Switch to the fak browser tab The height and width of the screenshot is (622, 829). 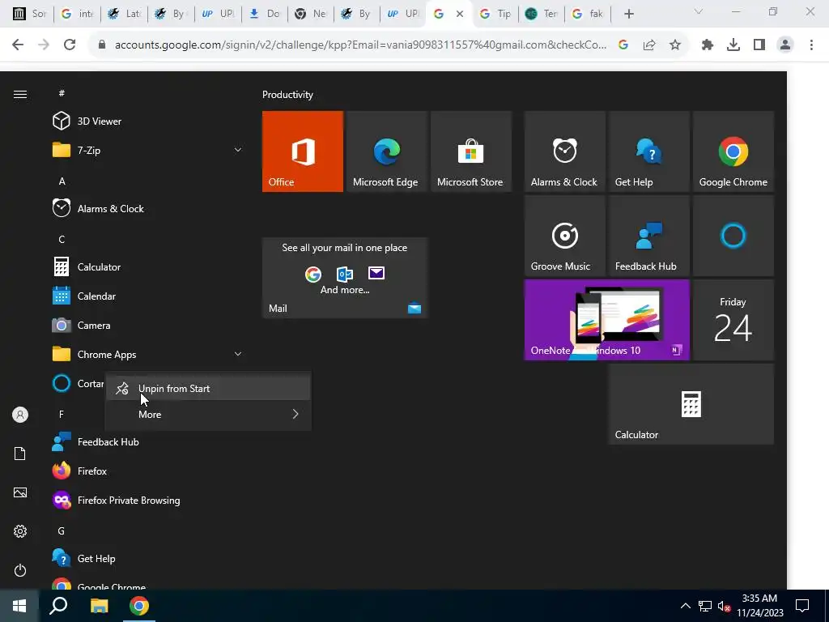coord(588,14)
